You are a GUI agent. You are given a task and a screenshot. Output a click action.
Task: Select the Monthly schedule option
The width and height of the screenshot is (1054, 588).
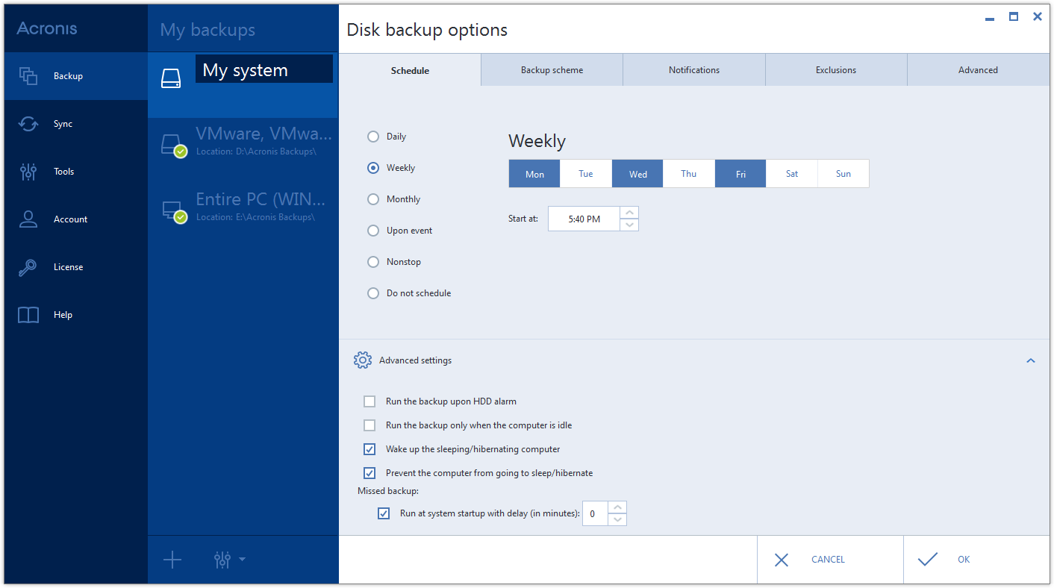372,198
